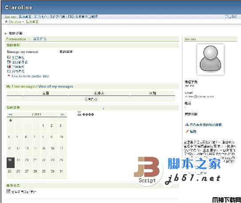
Task: Click the bar chart statistics icon
Action: [x=187, y=124]
